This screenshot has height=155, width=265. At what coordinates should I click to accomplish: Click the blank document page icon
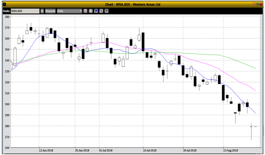91,11
